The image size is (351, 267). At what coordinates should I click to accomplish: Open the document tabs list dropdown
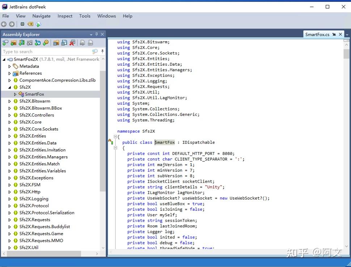click(x=347, y=35)
